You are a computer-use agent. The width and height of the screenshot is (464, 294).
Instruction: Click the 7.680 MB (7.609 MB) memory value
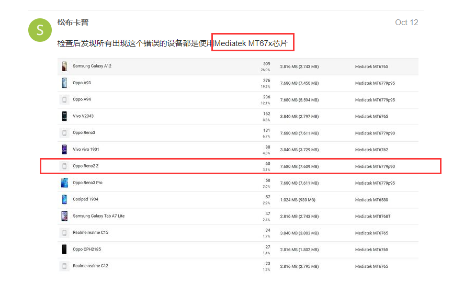point(299,166)
